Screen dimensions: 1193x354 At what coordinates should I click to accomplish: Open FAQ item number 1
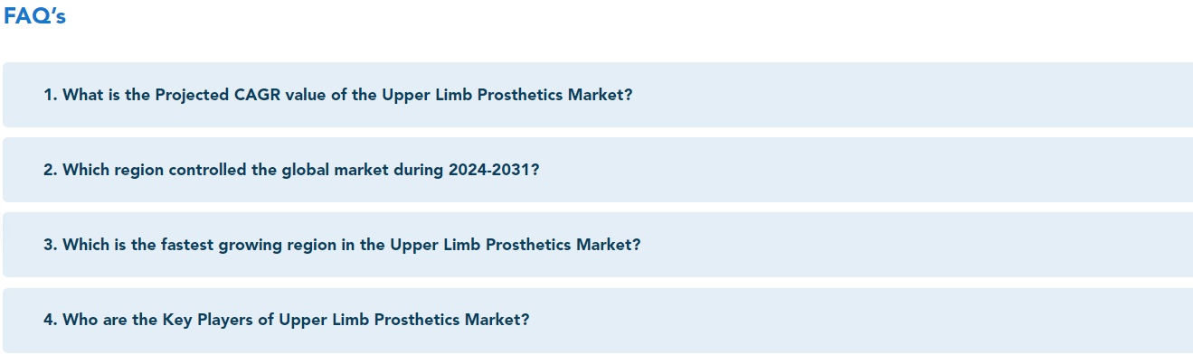[x=598, y=95]
